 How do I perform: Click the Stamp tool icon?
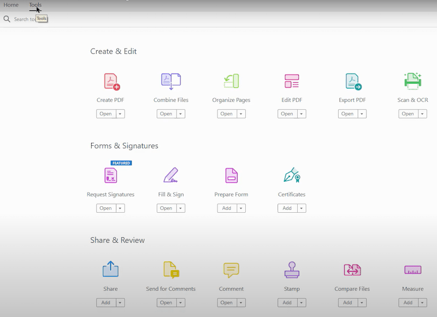[x=292, y=270]
